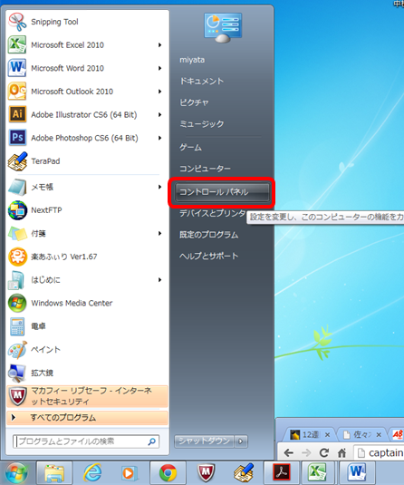Open Adobe Illustrator CS6 icon
Viewport: 404px width, 485px height.
coord(17,114)
